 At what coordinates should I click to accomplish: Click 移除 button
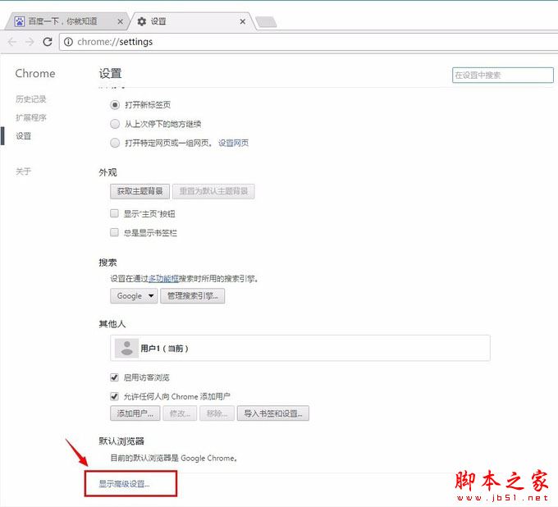tap(217, 413)
